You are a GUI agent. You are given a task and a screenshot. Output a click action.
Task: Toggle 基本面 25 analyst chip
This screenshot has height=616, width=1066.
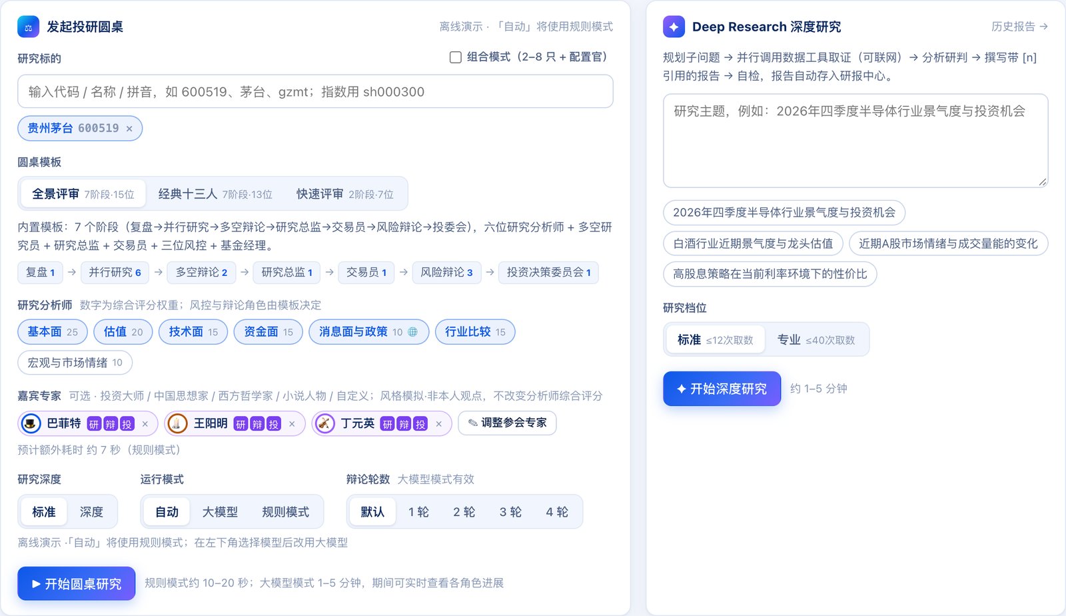(53, 332)
